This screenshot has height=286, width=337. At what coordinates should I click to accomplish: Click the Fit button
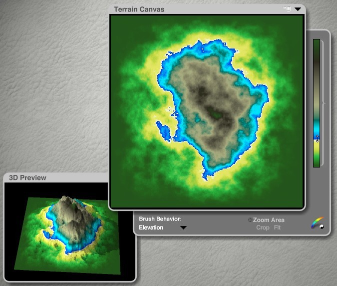277,227
